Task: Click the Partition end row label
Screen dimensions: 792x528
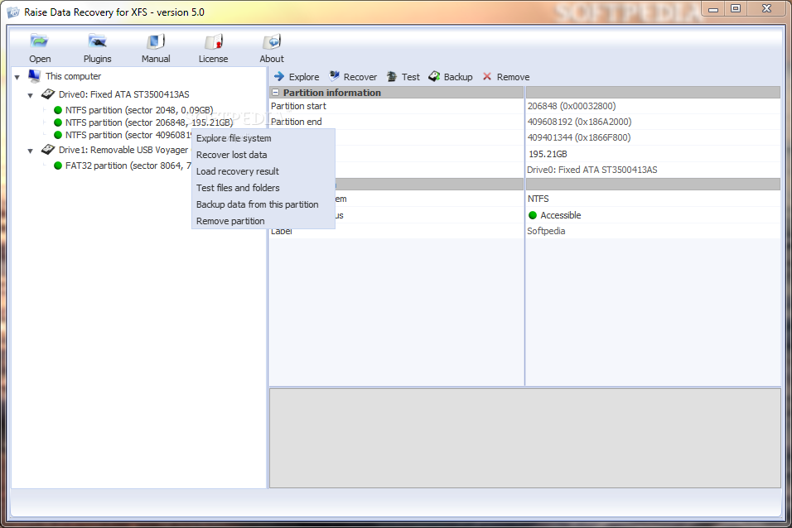Action: click(296, 122)
